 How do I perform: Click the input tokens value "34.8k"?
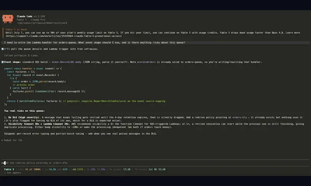click(x=52, y=169)
